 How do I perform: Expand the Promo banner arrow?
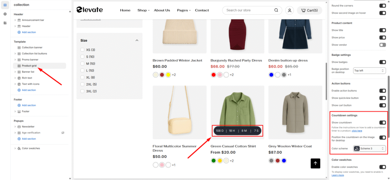click(x=15, y=60)
